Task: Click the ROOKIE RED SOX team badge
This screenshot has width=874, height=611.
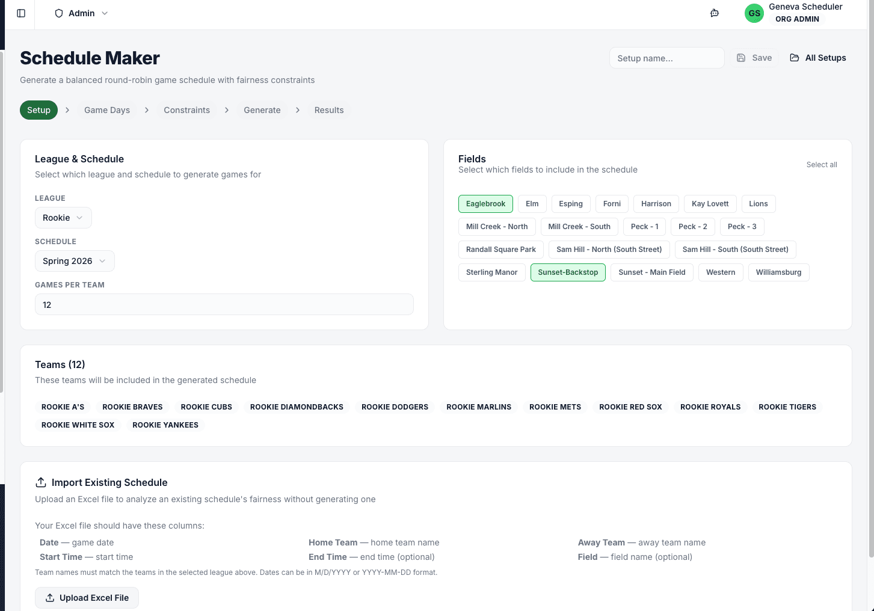Action: tap(630, 407)
